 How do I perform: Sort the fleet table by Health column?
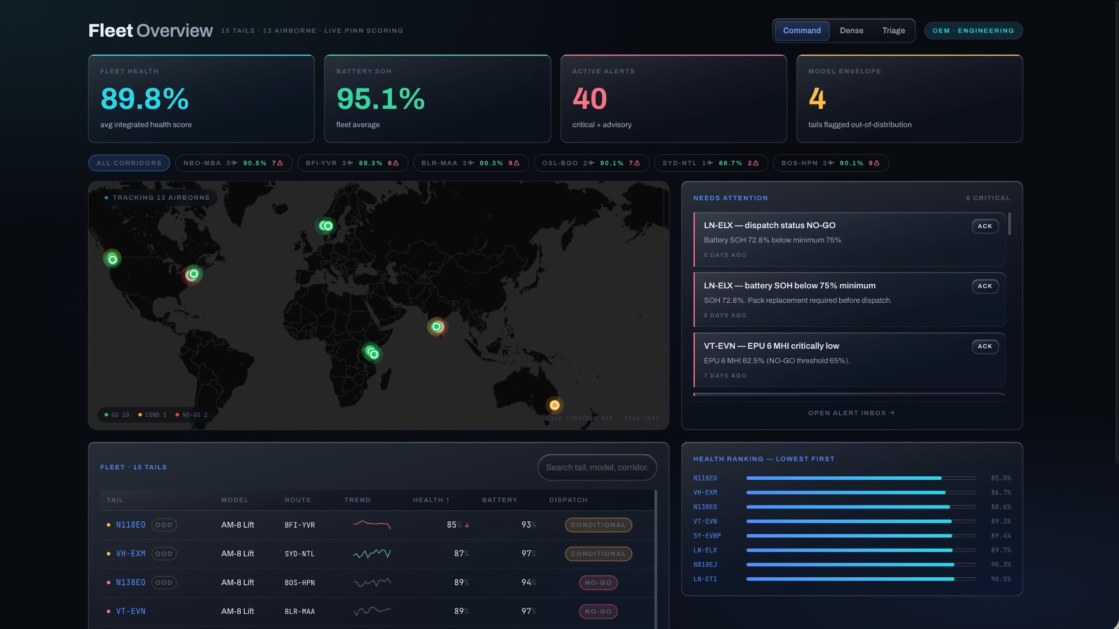pyautogui.click(x=431, y=500)
